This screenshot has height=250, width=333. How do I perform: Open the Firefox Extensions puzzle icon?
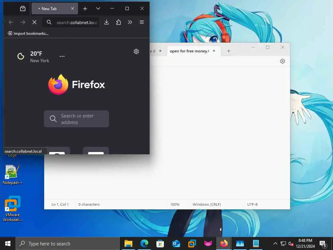118,22
